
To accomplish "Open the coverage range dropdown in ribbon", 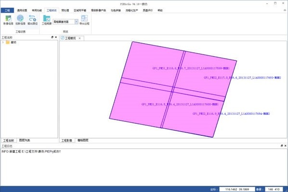I will tap(77, 22).
